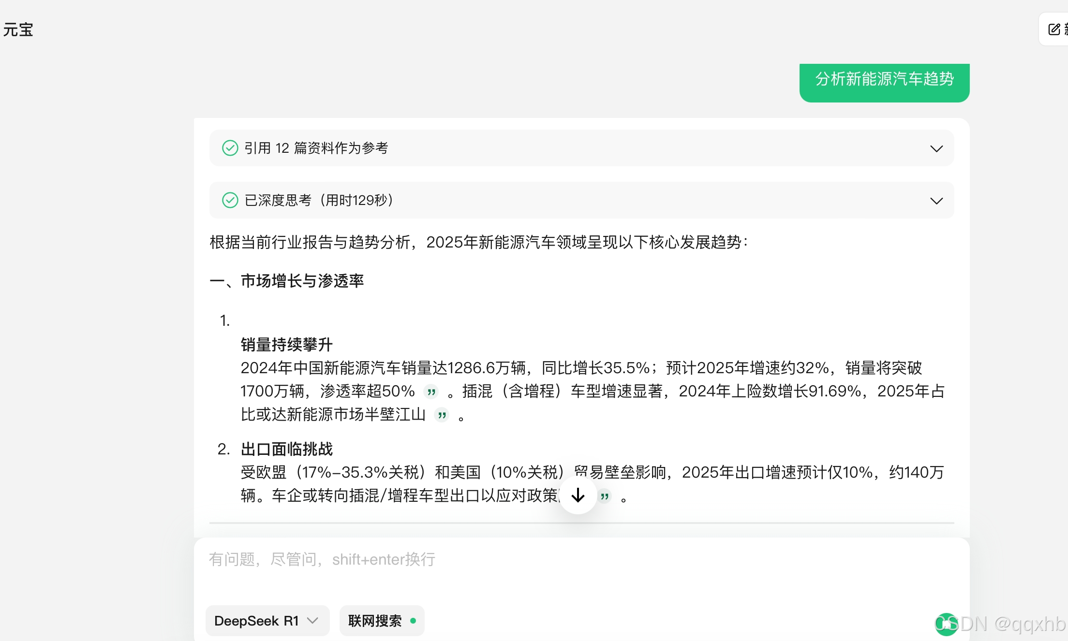This screenshot has height=641, width=1068.
Task: Click the 出口面临挑战 list heading
Action: click(x=287, y=449)
